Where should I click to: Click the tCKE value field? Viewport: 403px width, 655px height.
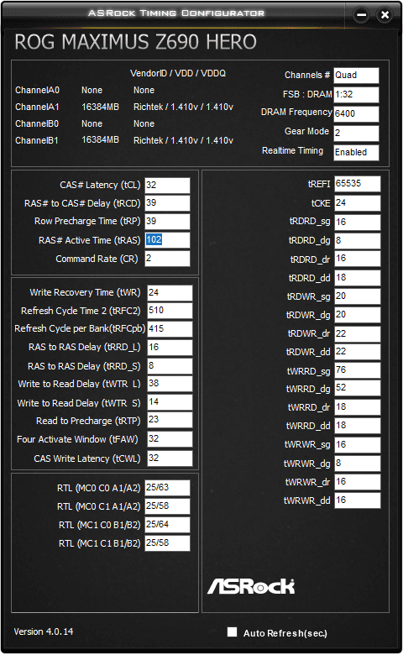[x=358, y=203]
